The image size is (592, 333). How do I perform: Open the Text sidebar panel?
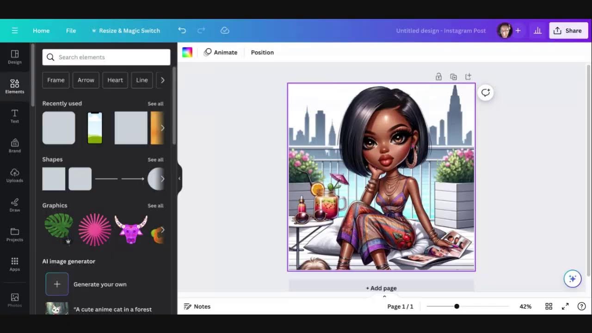pyautogui.click(x=15, y=116)
